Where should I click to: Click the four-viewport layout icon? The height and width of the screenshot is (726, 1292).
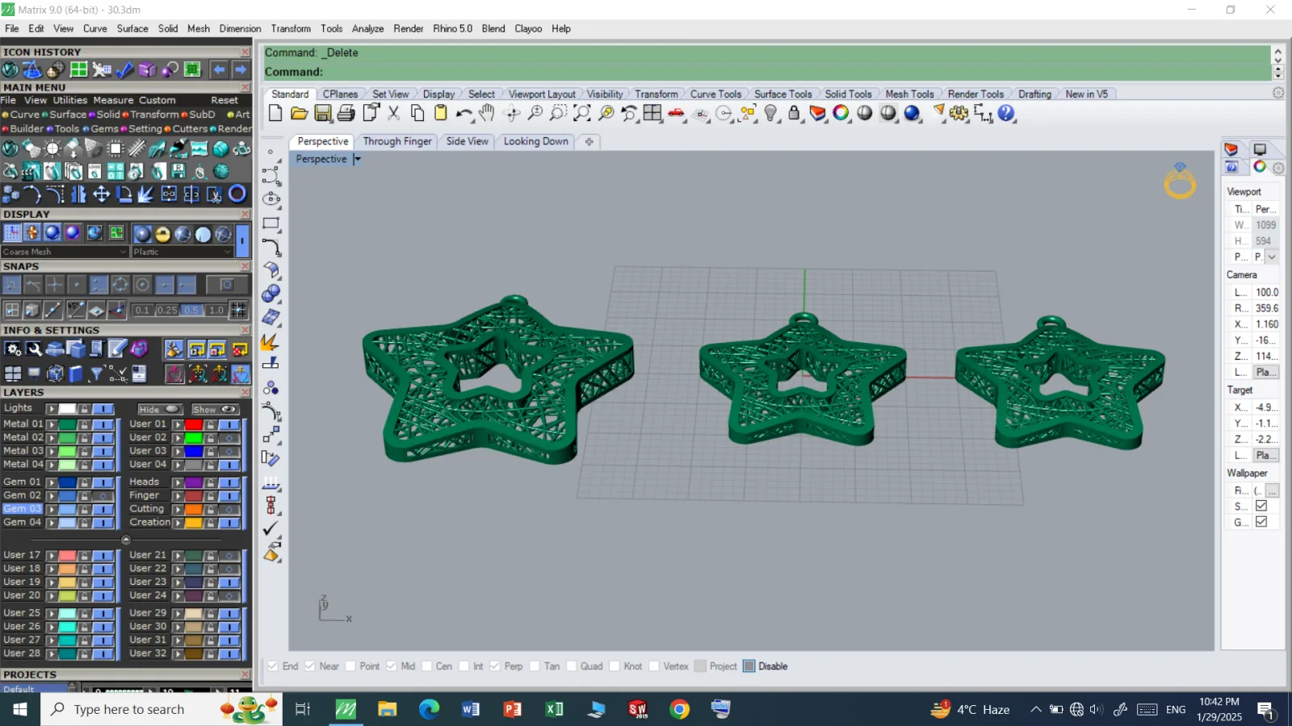[653, 114]
